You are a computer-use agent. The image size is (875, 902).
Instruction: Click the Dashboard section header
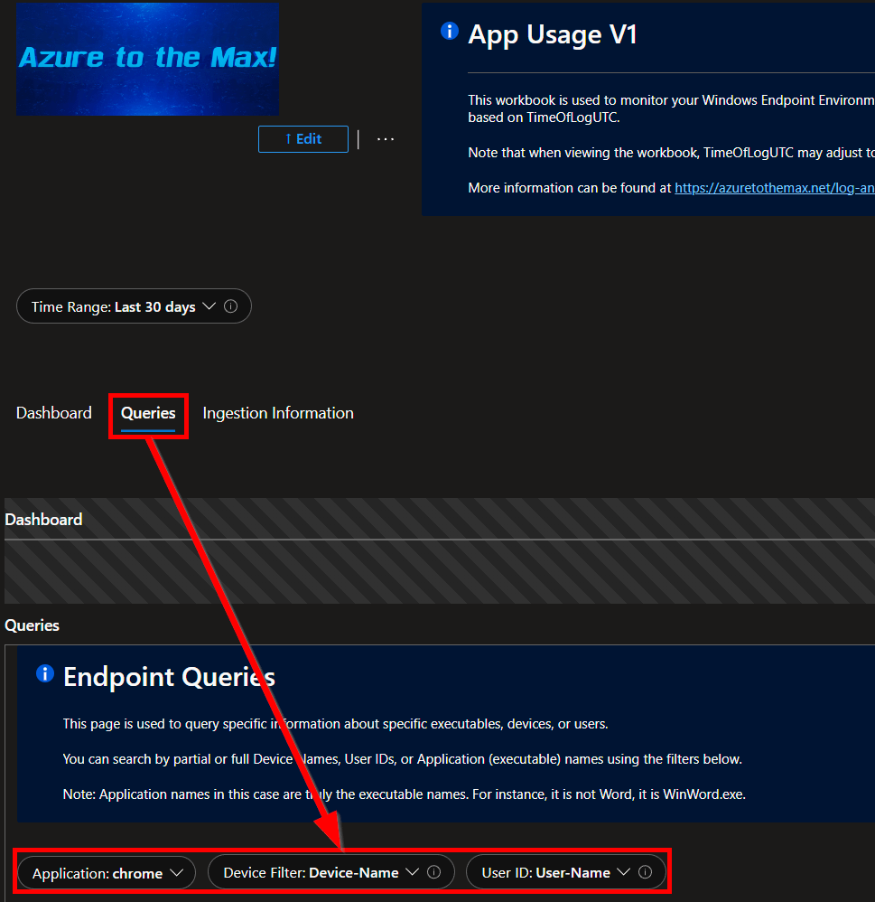click(43, 520)
